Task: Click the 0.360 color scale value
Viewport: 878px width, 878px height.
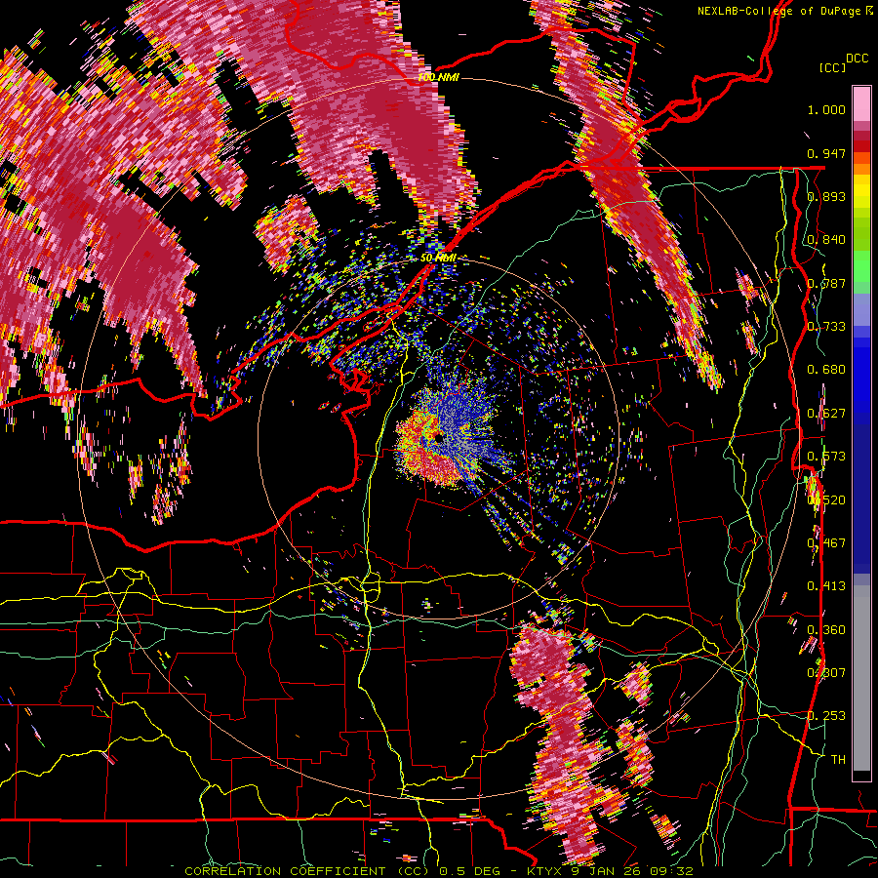Action: pyautogui.click(x=826, y=630)
